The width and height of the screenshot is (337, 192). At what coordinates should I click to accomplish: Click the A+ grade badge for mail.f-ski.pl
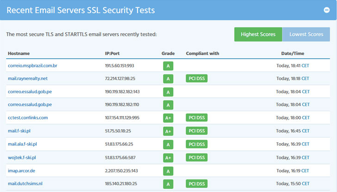[168, 131]
